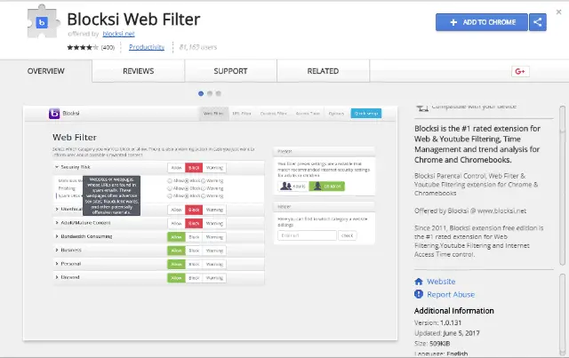Expand the Adult/Mature Content category
The height and width of the screenshot is (358, 569).
click(x=57, y=223)
